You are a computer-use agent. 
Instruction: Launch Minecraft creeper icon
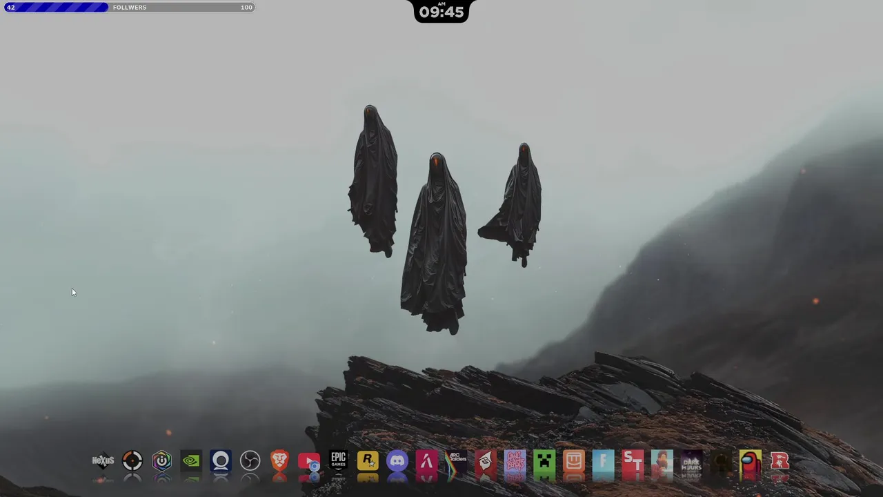tap(544, 460)
